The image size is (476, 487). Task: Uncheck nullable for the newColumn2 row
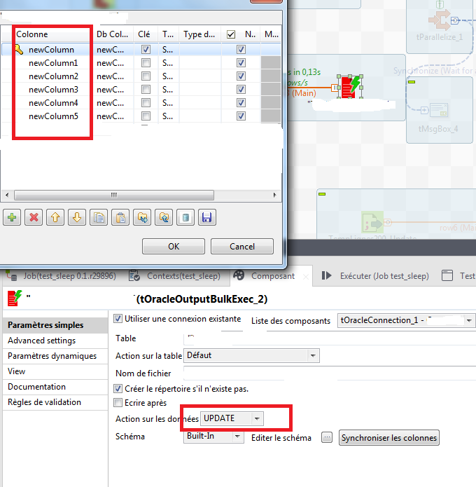pyautogui.click(x=241, y=76)
